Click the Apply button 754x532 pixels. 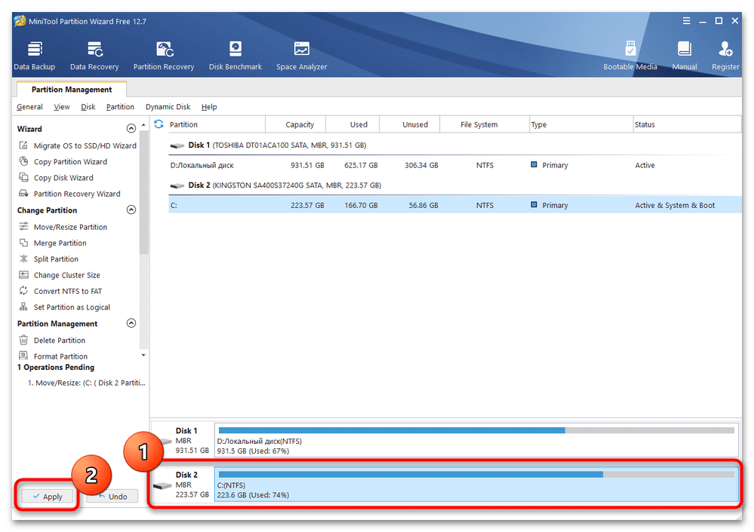47,497
